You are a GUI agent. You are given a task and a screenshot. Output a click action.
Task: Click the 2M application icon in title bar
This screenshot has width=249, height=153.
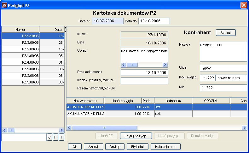click(4, 5)
